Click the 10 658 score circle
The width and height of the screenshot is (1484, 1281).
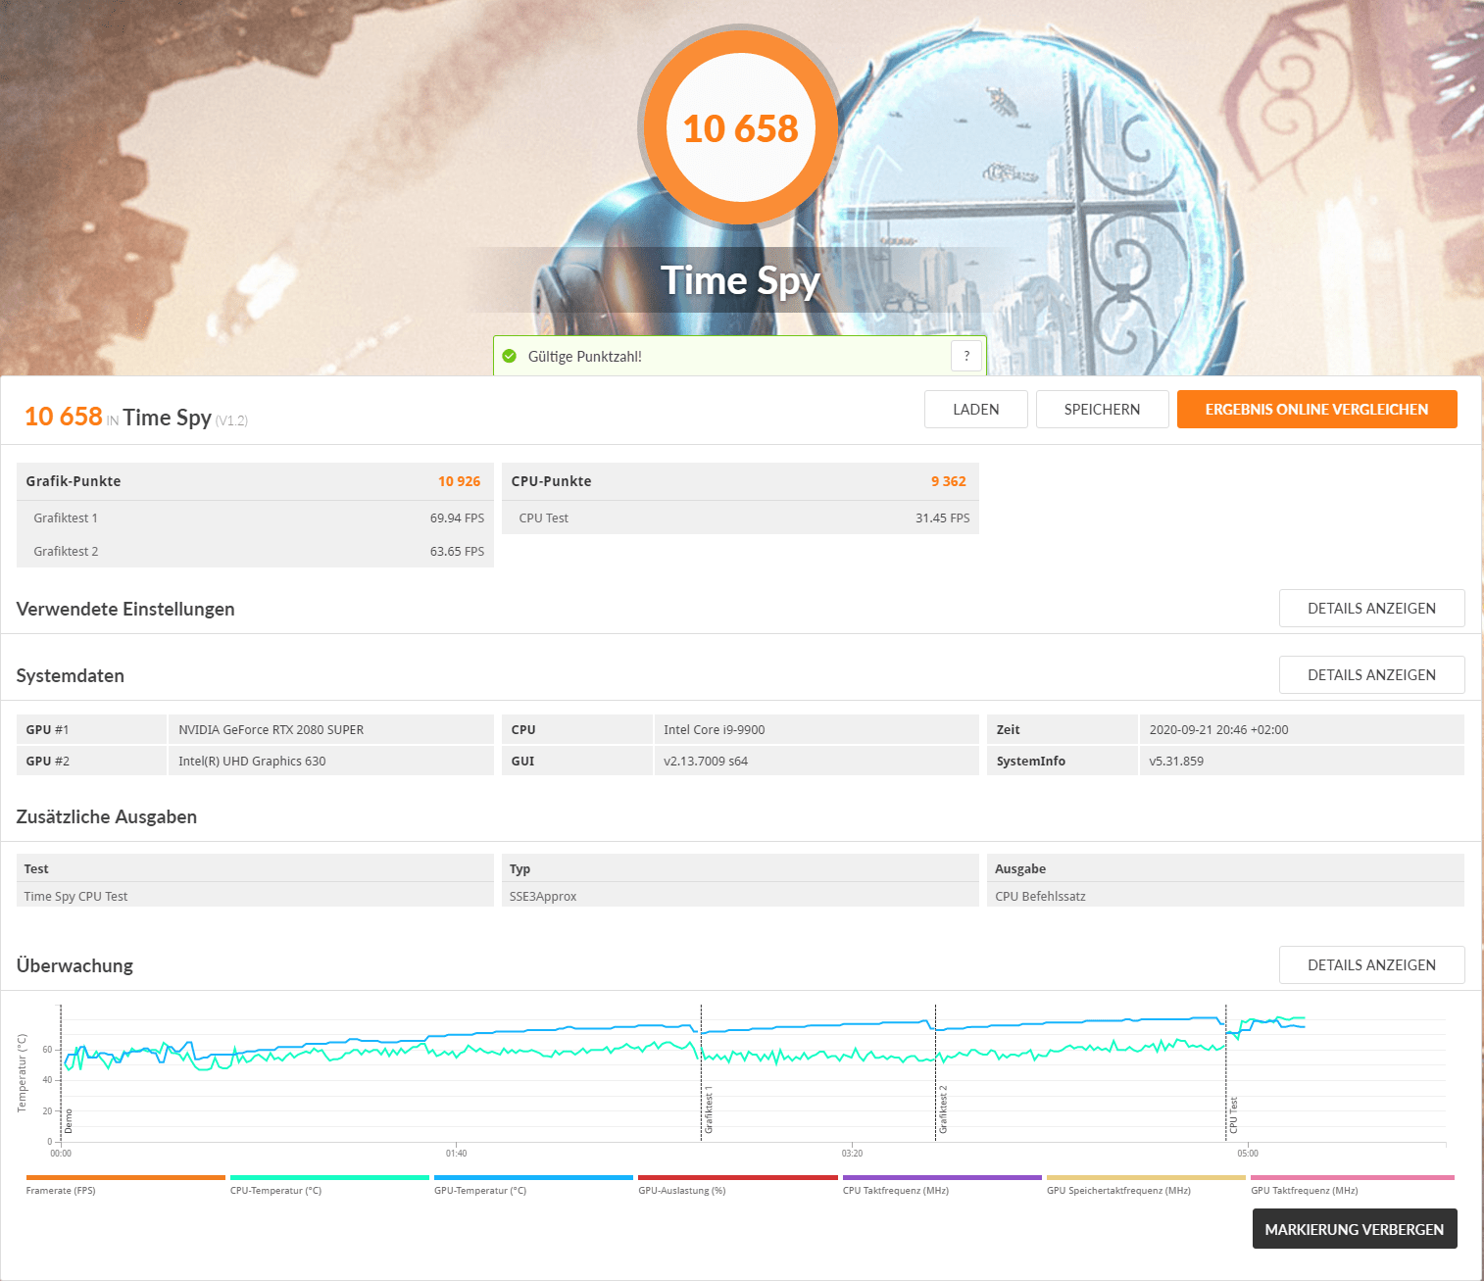740,127
